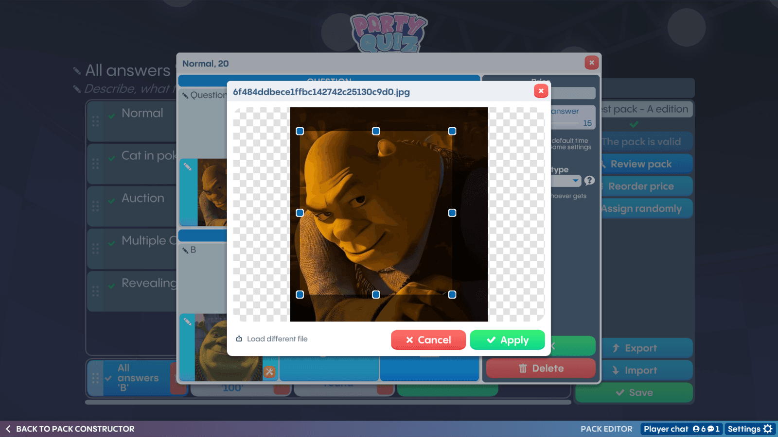Image resolution: width=778 pixels, height=437 pixels.
Task: Open Player chat
Action: pyautogui.click(x=681, y=429)
